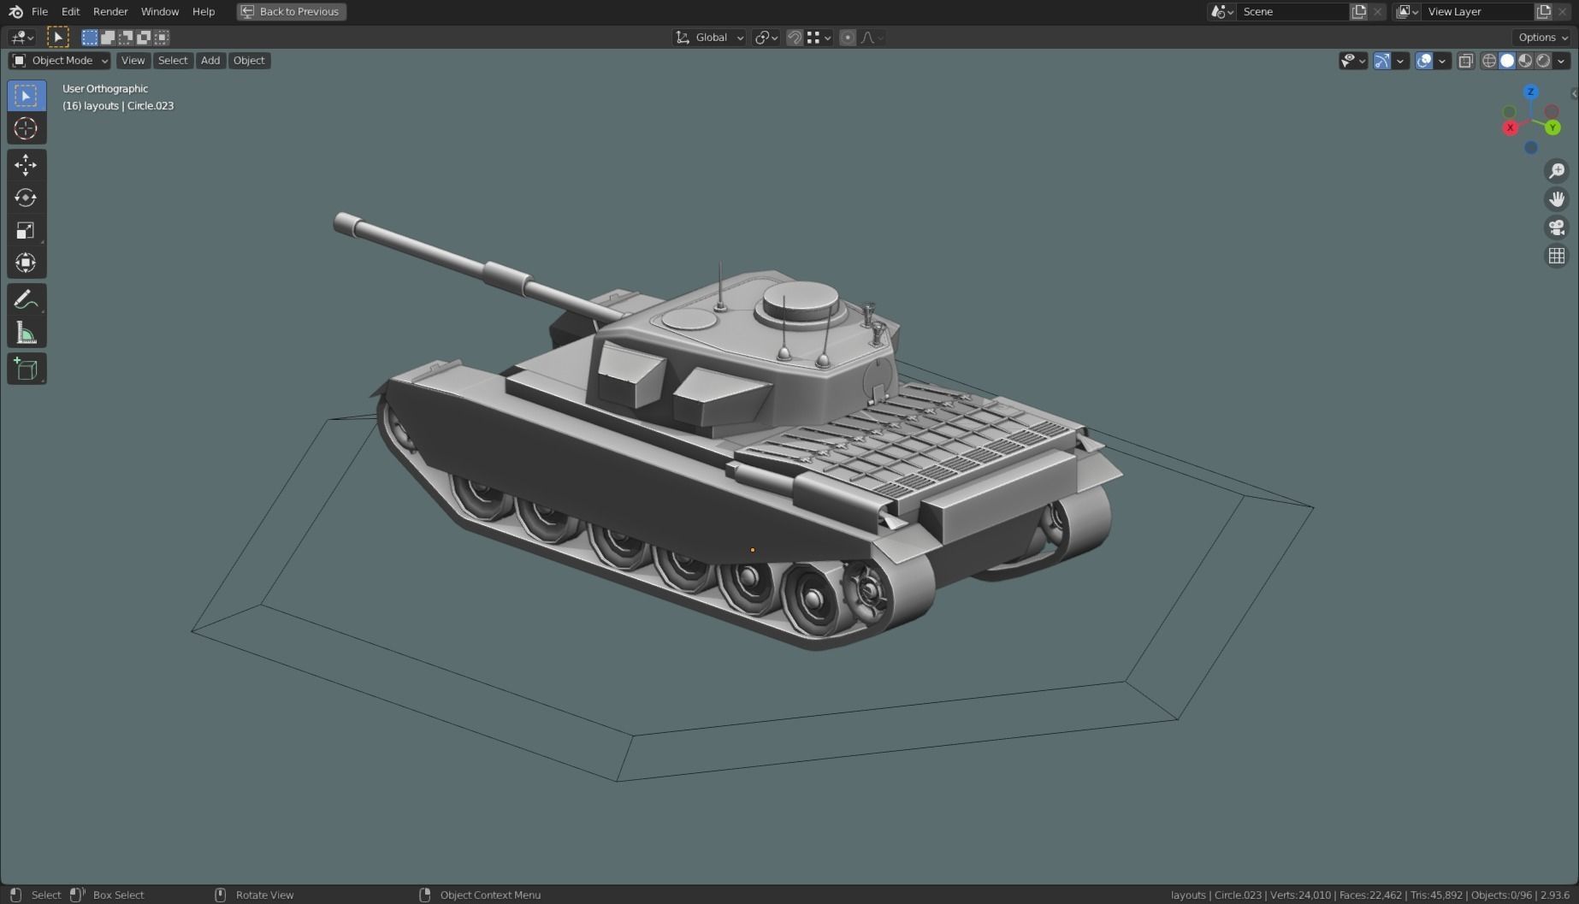The height and width of the screenshot is (904, 1579).
Task: Open the Render menu
Action: point(110,11)
